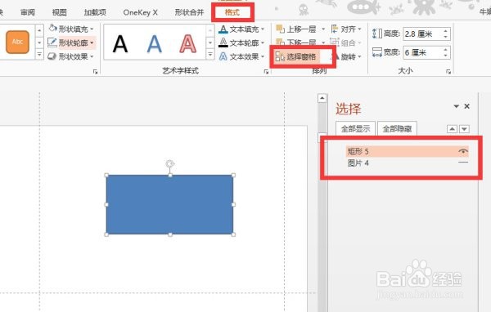Switch to the Format (格式) tab

(x=232, y=12)
